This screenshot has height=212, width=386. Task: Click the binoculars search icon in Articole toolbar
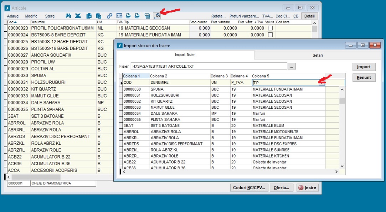pyautogui.click(x=68, y=16)
